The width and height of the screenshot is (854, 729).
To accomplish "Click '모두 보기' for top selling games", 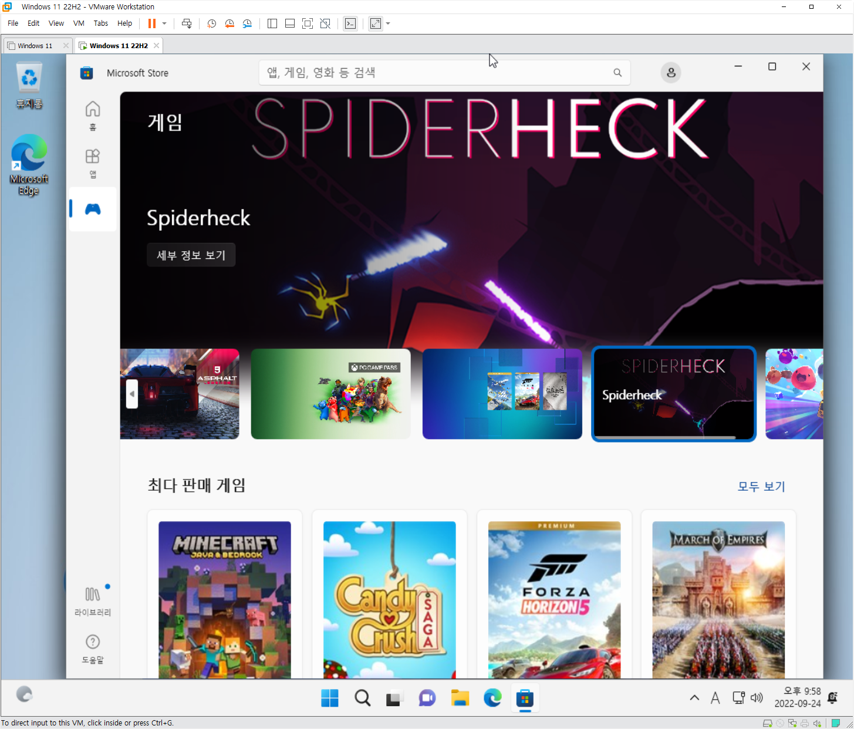I will [761, 487].
